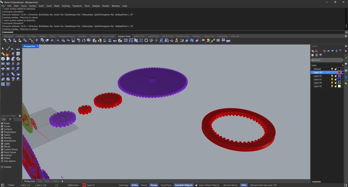This screenshot has width=348, height=187.
Task: Click the FIT match surface icon in the Surface Tools toolbar
Action: click(x=105, y=40)
